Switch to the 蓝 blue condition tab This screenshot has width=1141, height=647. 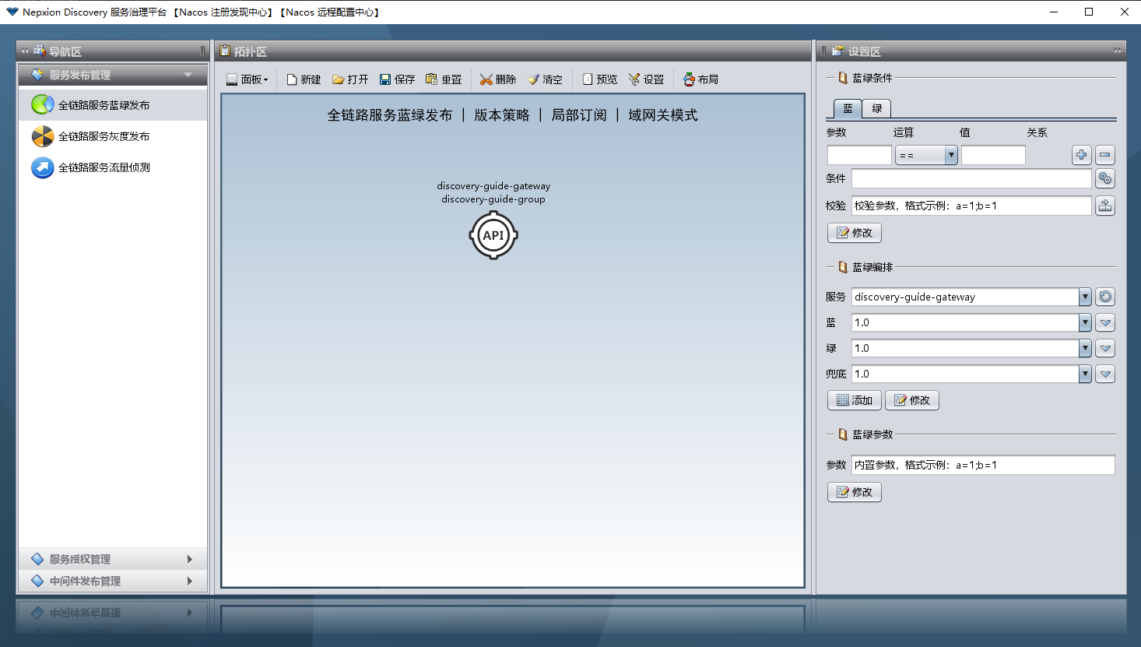848,108
